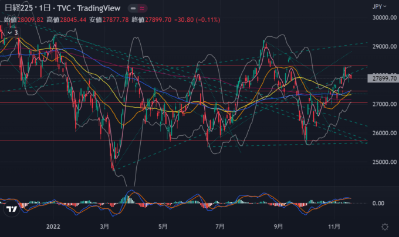Open the JPY currency dropdown

[378, 6]
